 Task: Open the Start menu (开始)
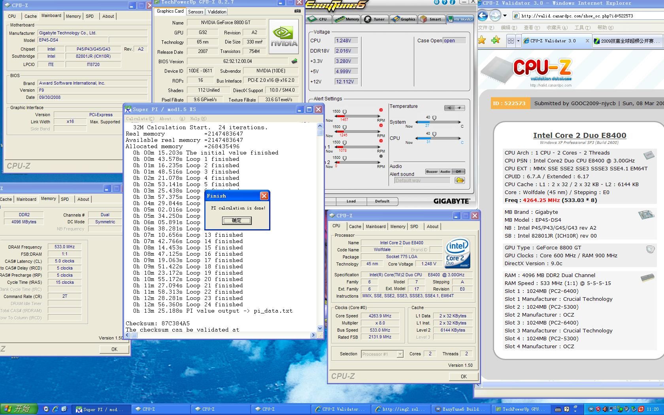point(18,409)
